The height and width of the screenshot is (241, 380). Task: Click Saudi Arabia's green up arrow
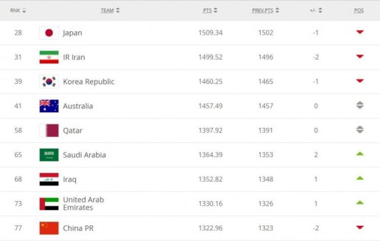point(359,154)
